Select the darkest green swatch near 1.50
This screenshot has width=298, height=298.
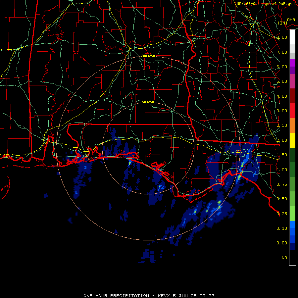pos(292,155)
